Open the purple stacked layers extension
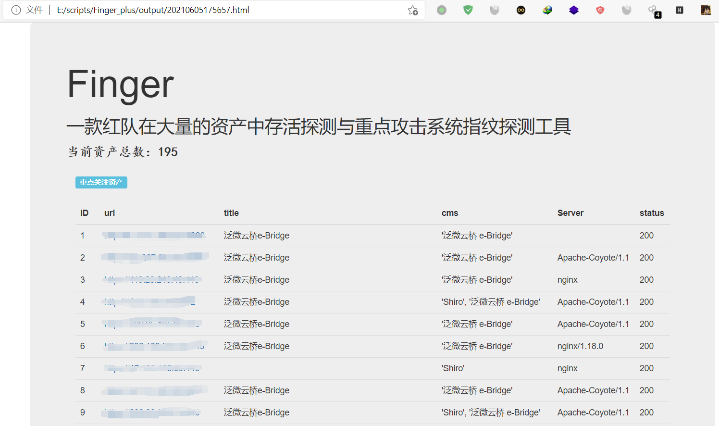 [574, 10]
